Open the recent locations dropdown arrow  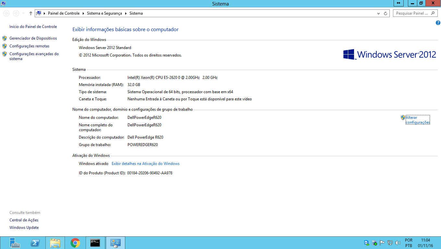tap(24, 13)
